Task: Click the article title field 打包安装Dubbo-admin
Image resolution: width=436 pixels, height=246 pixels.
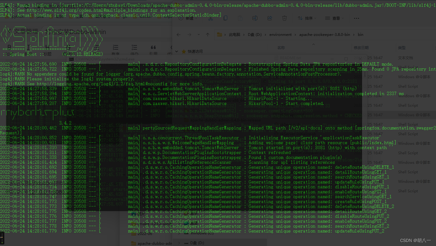Action: click(x=75, y=32)
